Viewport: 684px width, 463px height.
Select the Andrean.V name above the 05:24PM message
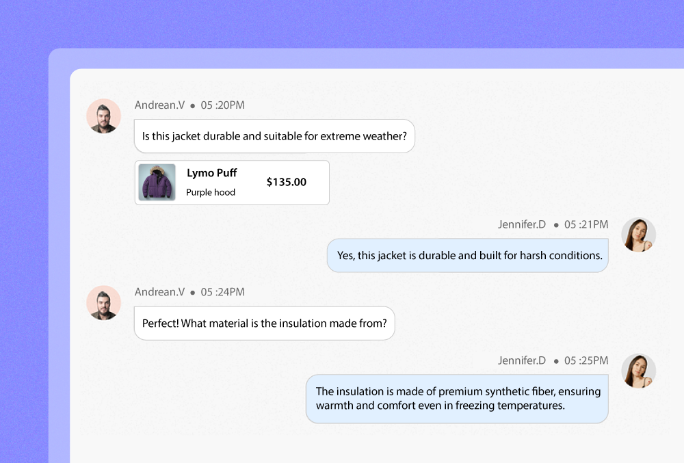click(159, 292)
